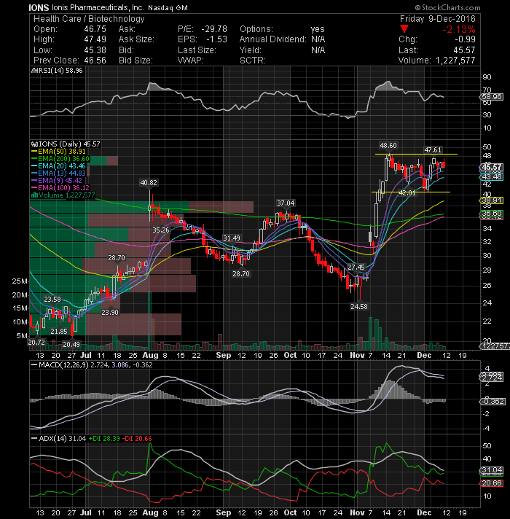510x519 pixels.
Task: Click the Chg value -0.99
Action: coord(465,39)
